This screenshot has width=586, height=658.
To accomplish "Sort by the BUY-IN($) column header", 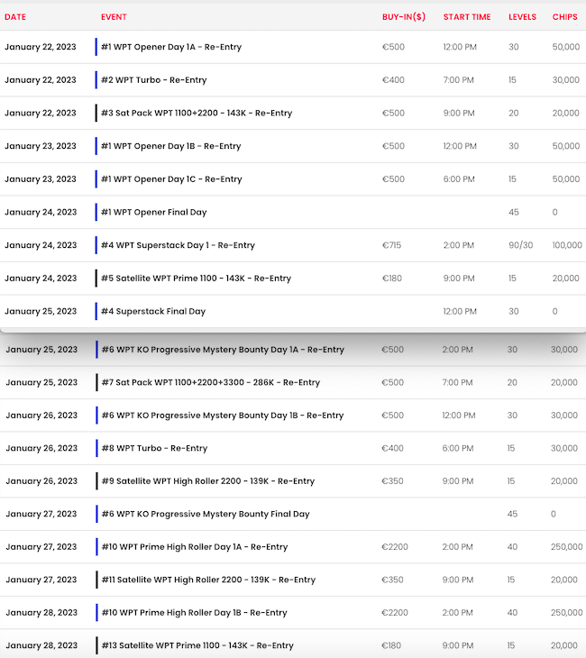I will (403, 17).
